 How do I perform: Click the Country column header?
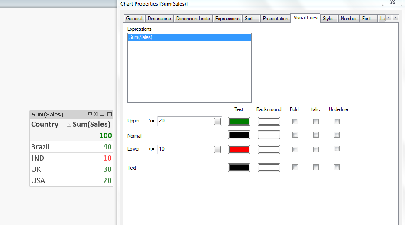click(x=50, y=124)
